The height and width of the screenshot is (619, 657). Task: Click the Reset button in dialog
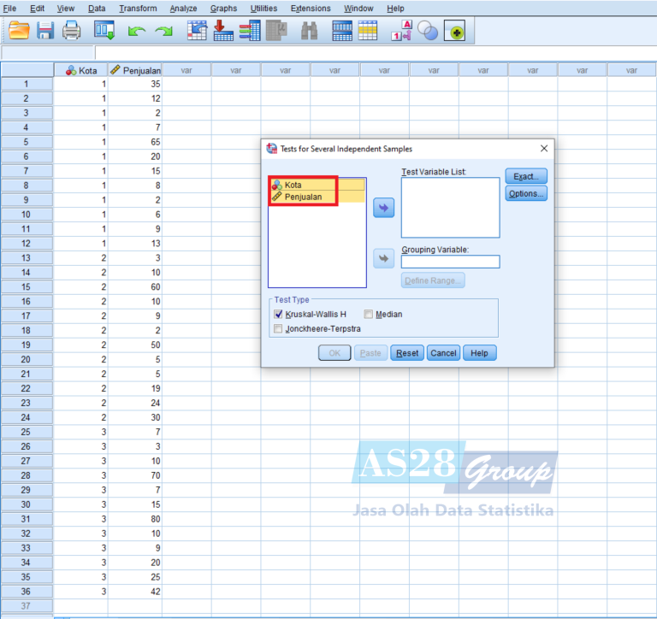407,353
